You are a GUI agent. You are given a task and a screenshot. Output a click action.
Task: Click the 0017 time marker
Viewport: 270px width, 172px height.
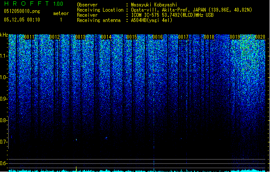(183, 37)
